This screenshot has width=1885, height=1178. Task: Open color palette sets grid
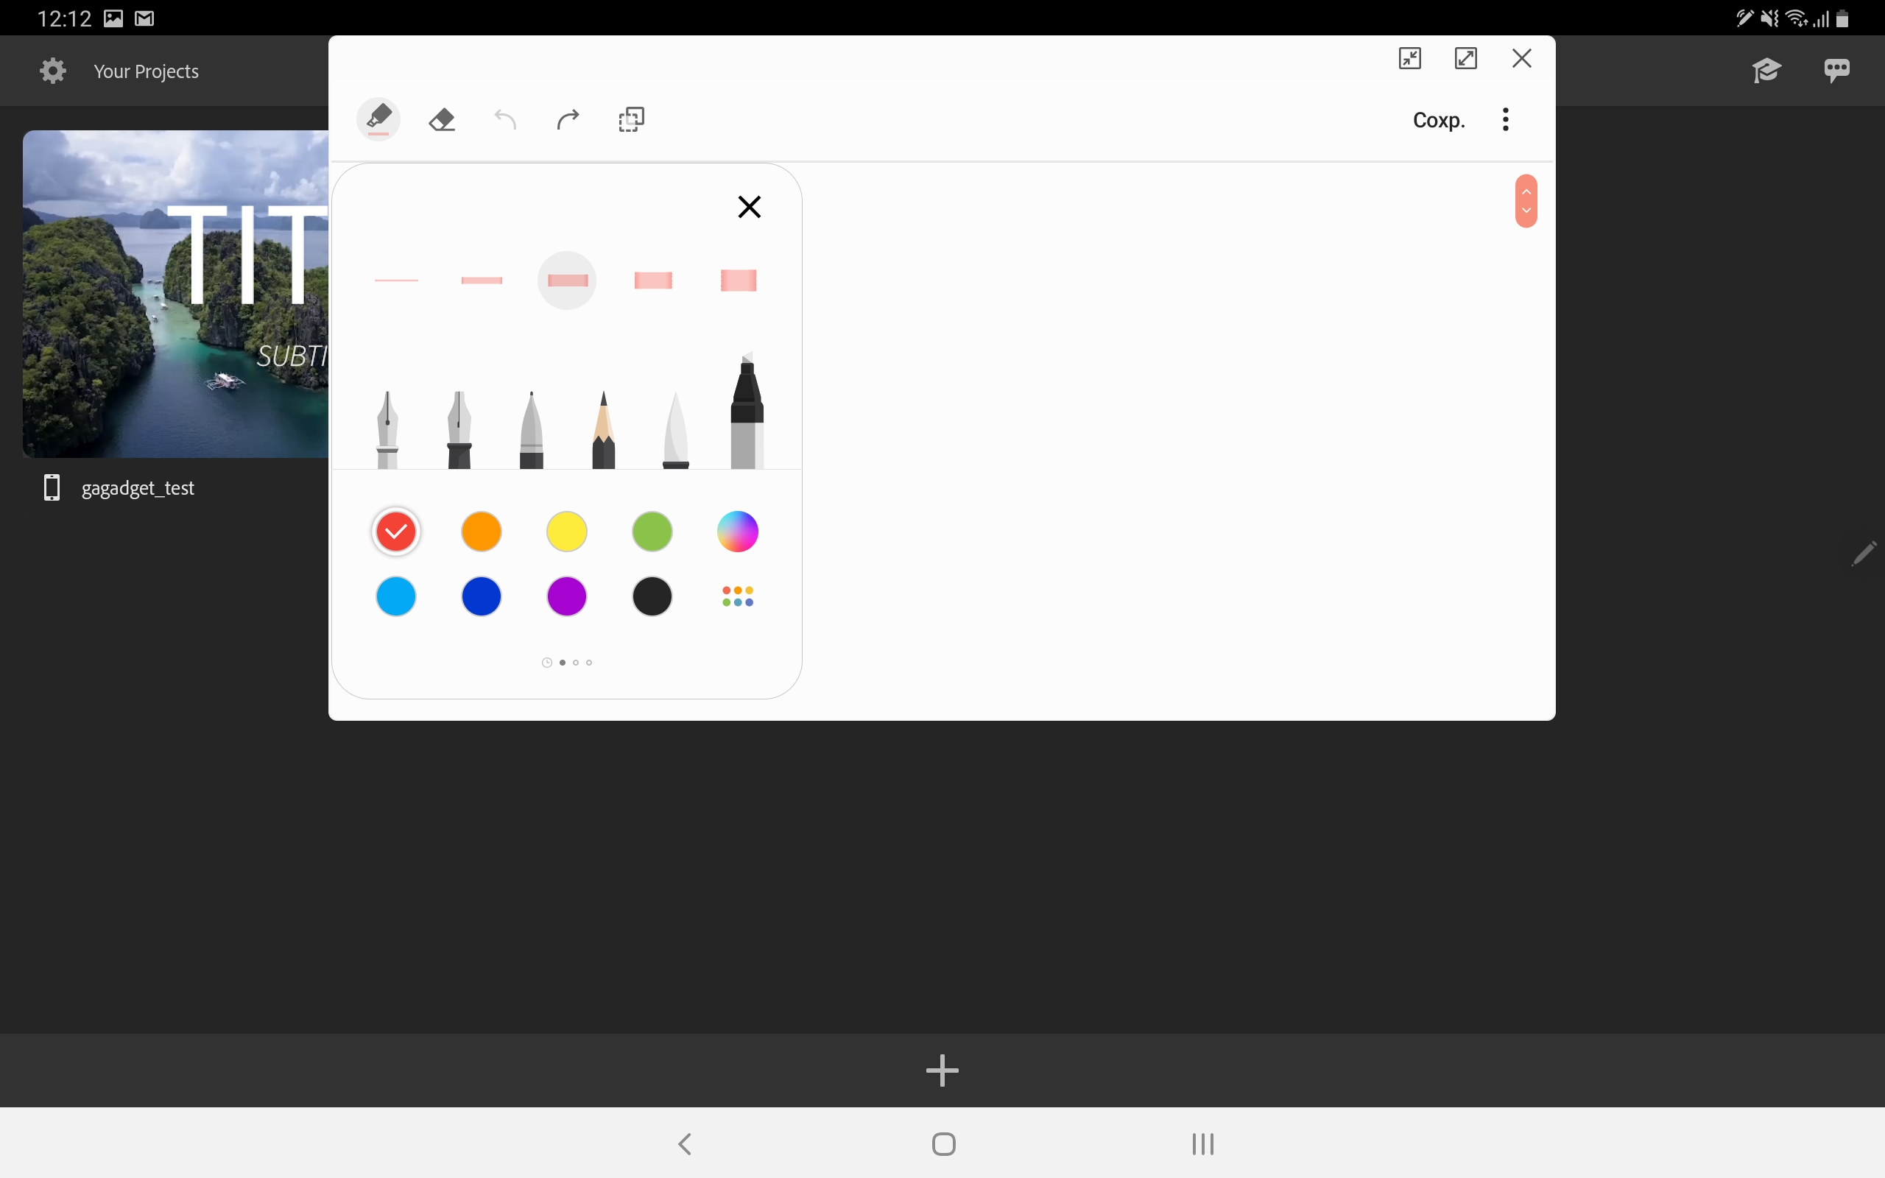pyautogui.click(x=738, y=597)
